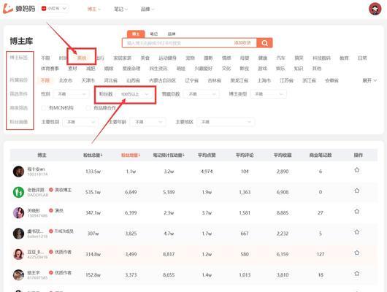
Task: Click the 小红书 platform icon
Action: point(44,9)
